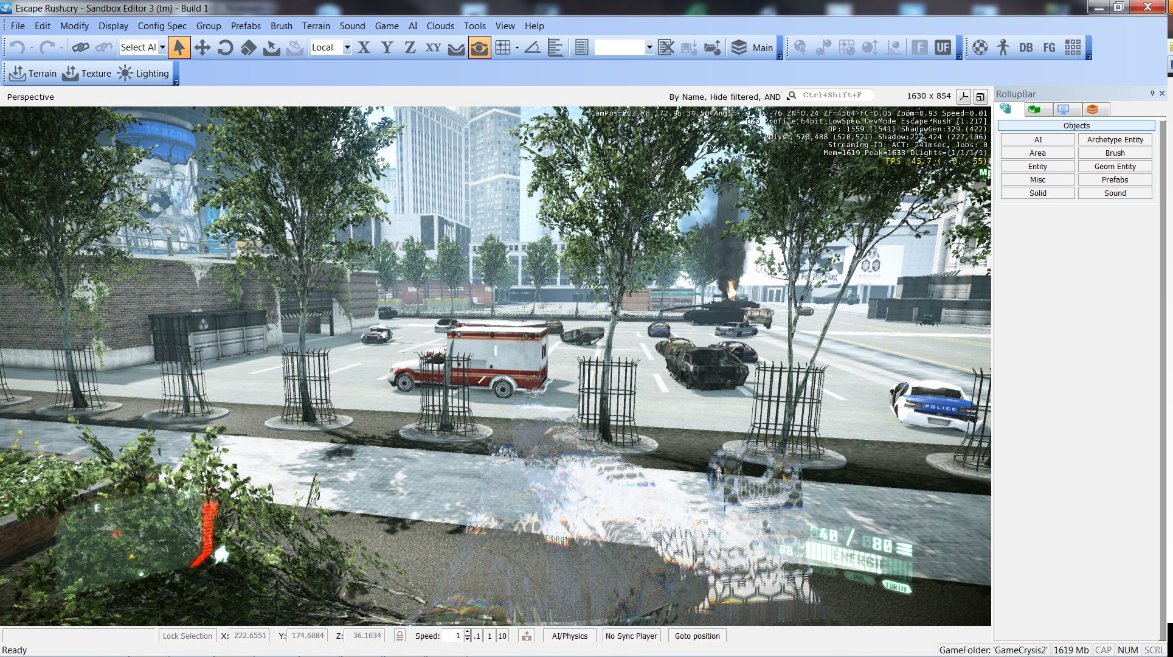Click the Undo arrow icon
The image size is (1173, 657).
(18, 47)
